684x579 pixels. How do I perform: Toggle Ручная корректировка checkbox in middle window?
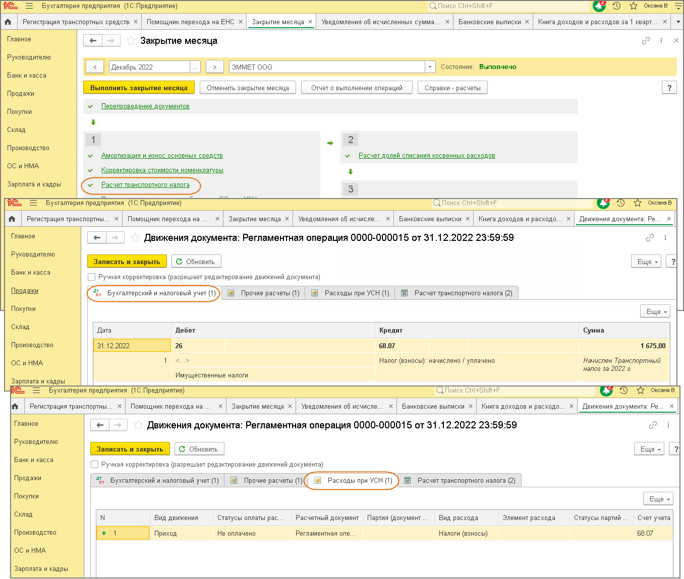(x=91, y=277)
